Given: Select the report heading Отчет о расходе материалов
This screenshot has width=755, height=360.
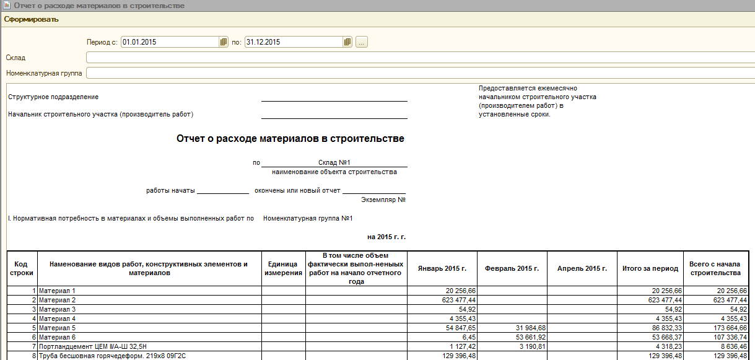Looking at the screenshot, I should [290, 139].
